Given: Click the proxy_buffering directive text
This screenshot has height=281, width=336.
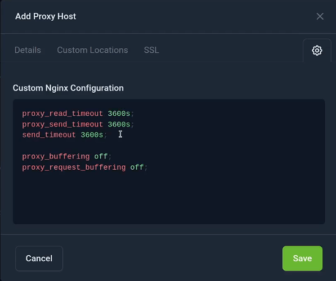Looking at the screenshot, I should (56, 156).
